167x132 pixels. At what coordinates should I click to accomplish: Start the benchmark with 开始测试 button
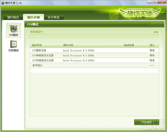(147, 122)
